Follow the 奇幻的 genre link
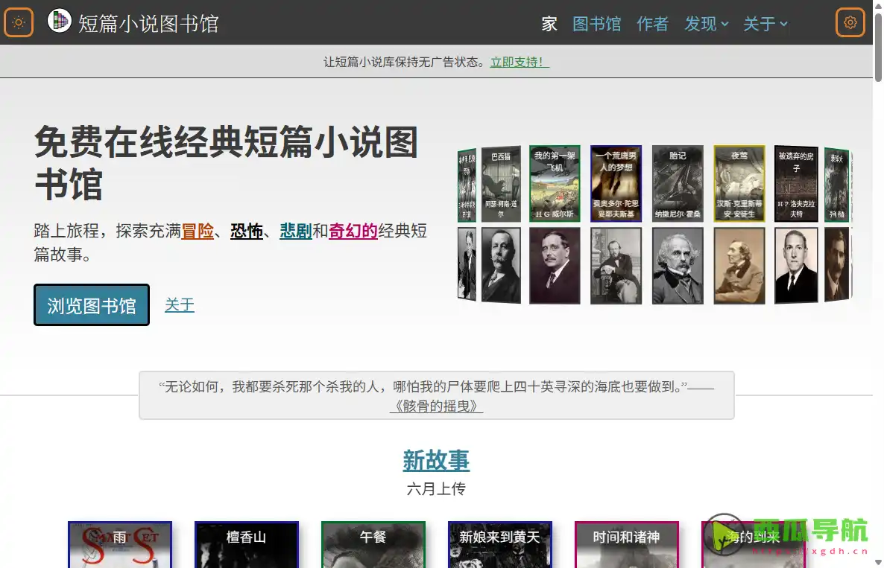The width and height of the screenshot is (884, 568). click(x=353, y=231)
